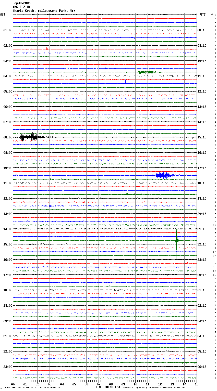Click the 10:15 UTC time label
This screenshot has width=217, height=391.
[x=202, y=61]
